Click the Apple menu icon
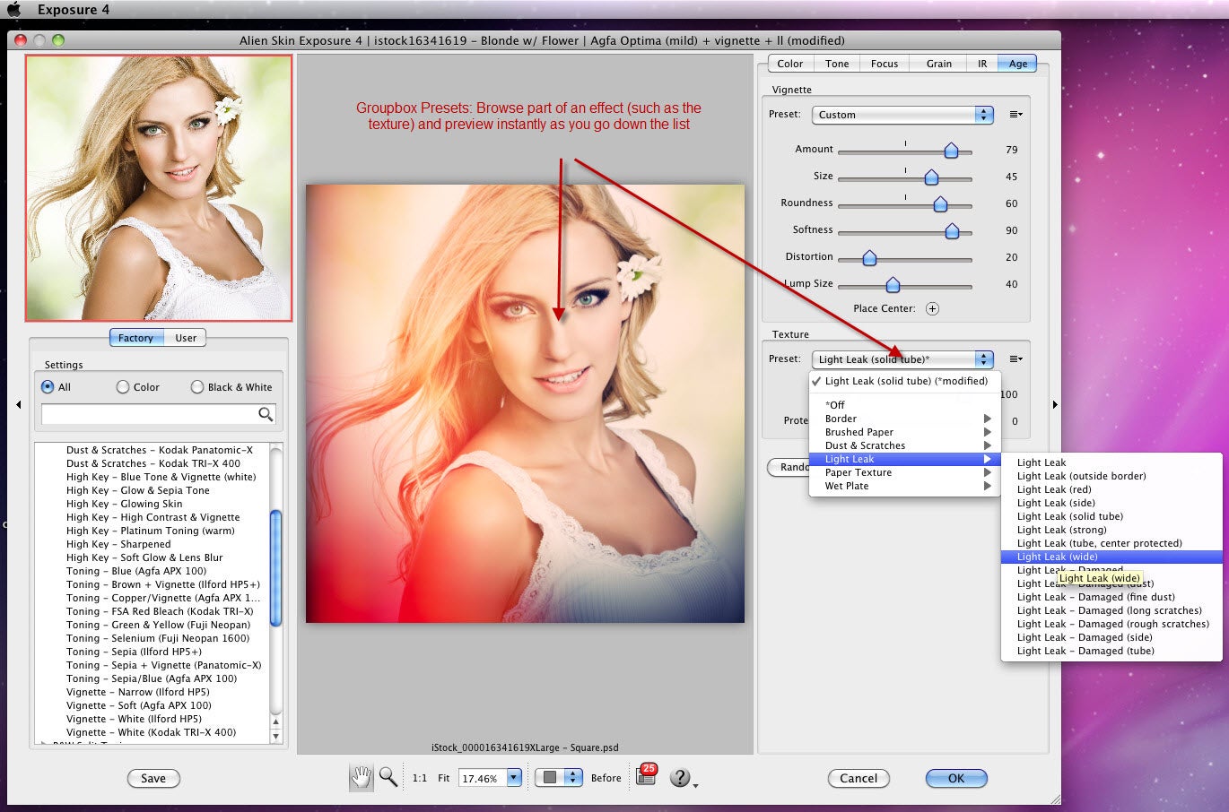Image resolution: width=1229 pixels, height=812 pixels. pos(14,10)
